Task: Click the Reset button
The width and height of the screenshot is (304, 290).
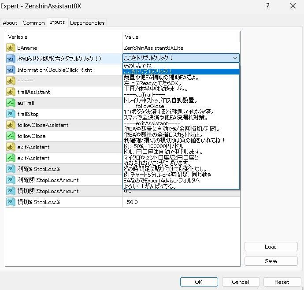Action: [282, 282]
